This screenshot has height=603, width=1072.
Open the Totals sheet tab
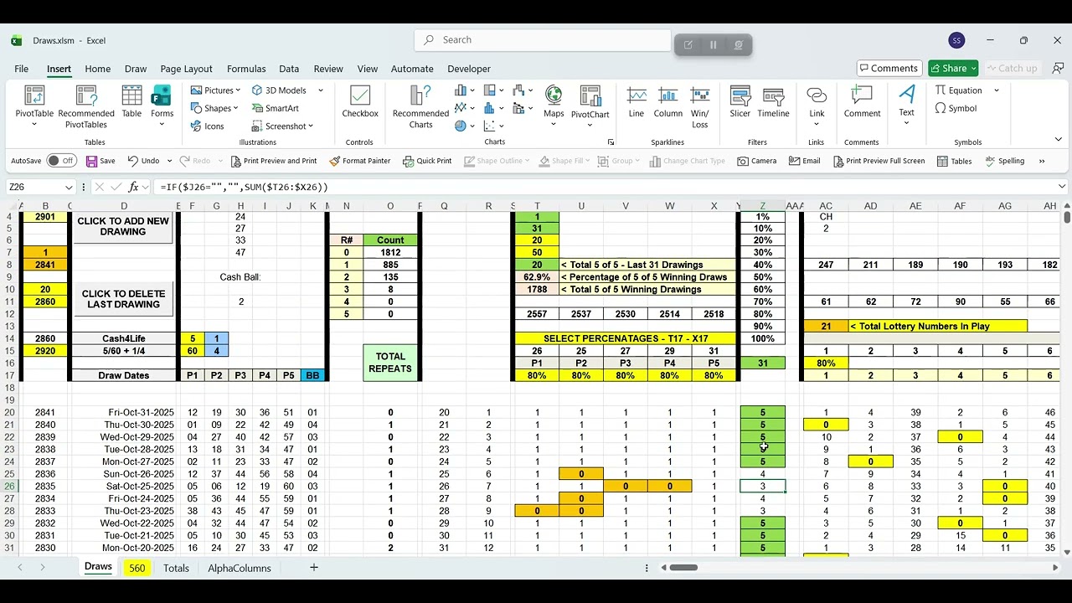(x=176, y=568)
